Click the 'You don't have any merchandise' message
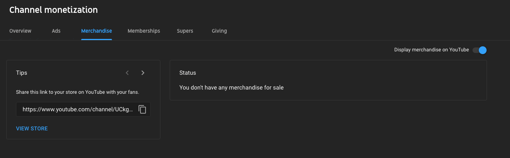The height and width of the screenshot is (158, 510). 231,88
